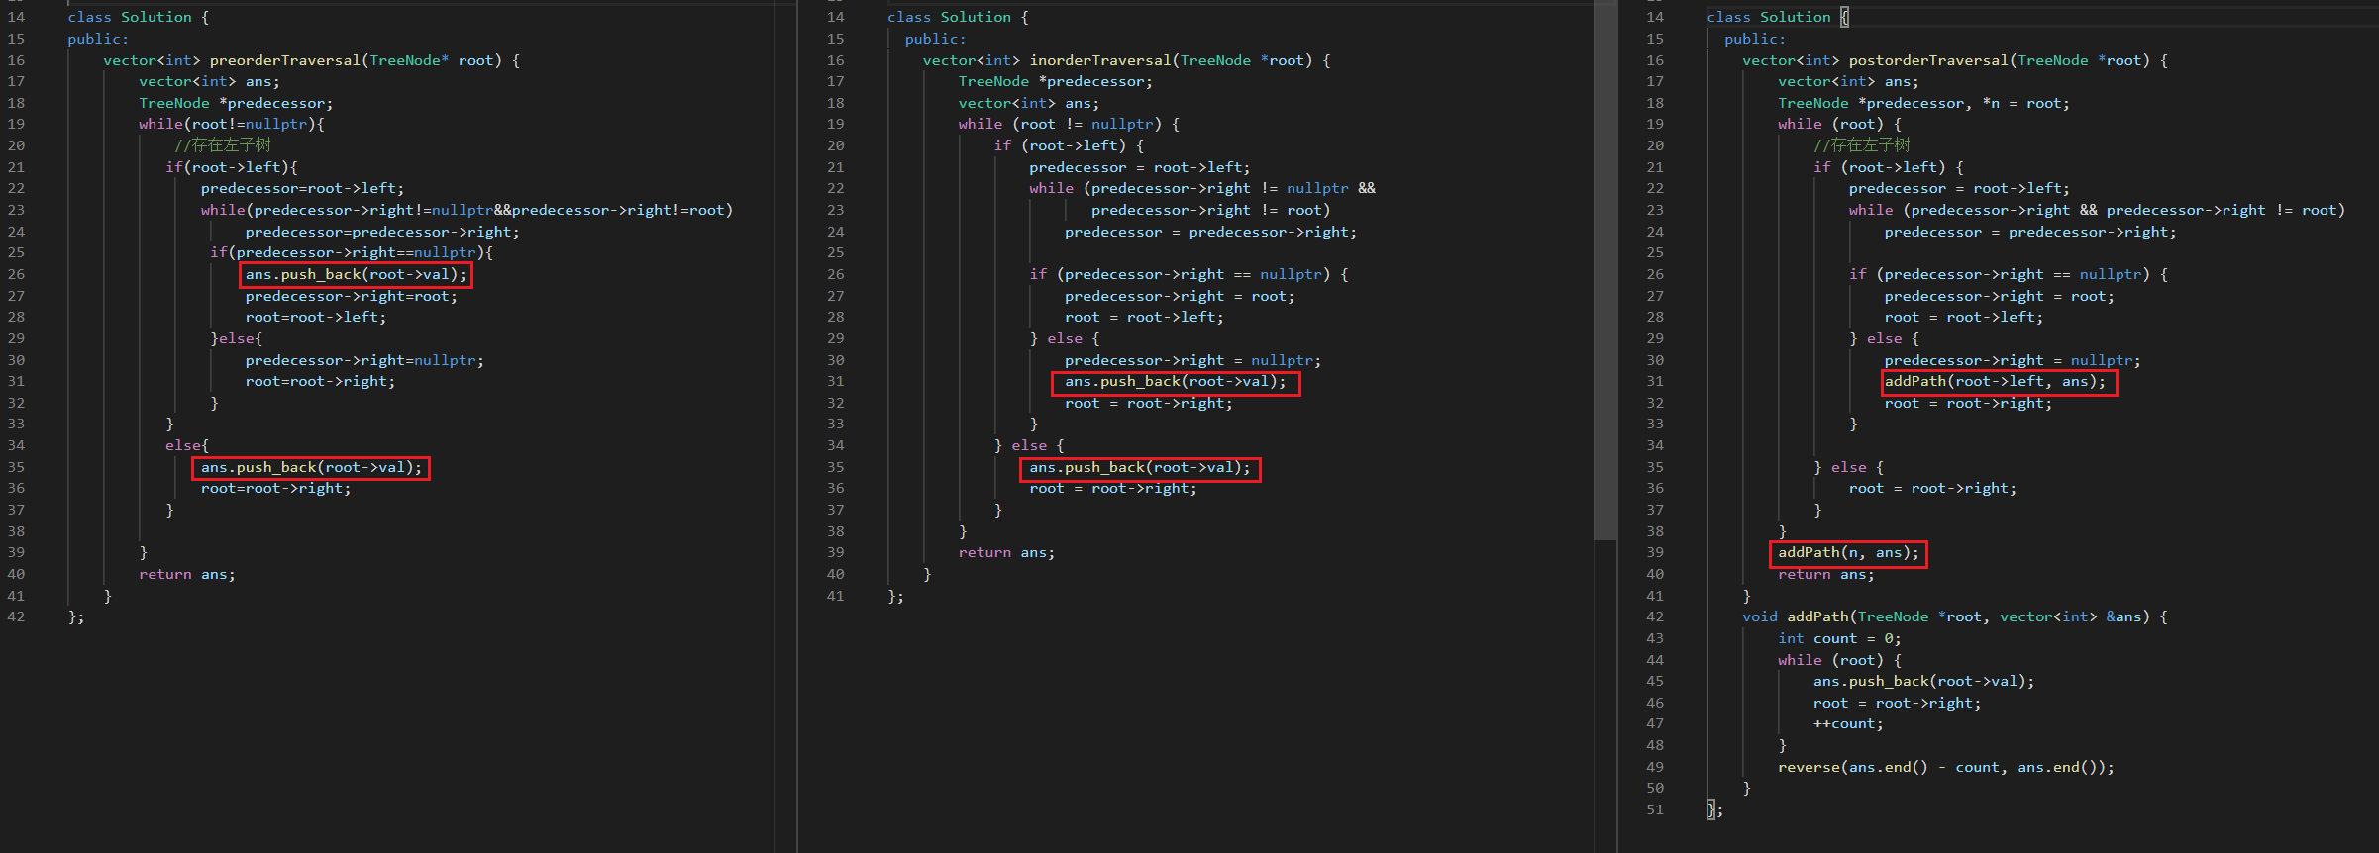Click TreeNode *predecessor, *n = root; line

point(1923,104)
